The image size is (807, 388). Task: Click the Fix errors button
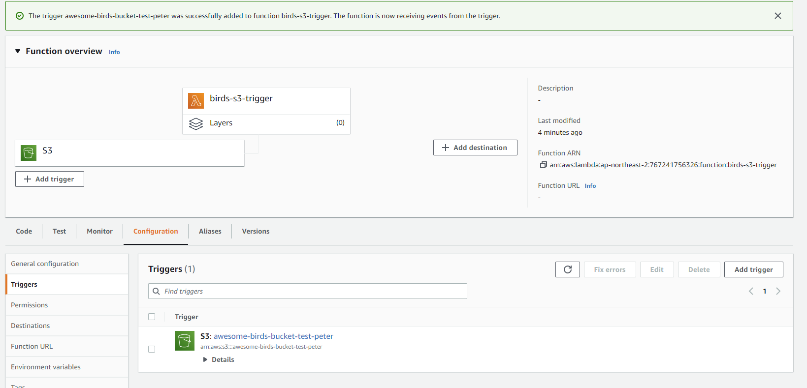[x=610, y=269]
